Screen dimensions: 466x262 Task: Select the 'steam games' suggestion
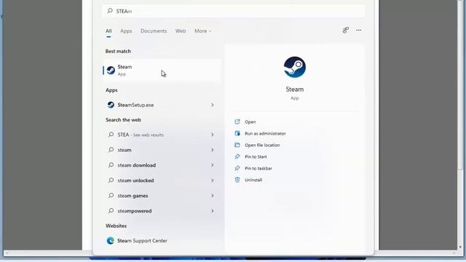point(161,196)
